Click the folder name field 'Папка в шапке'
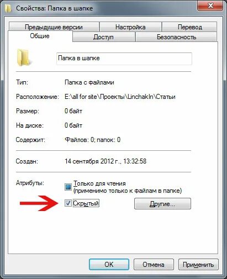This screenshot has width=227, height=279. coord(124,59)
